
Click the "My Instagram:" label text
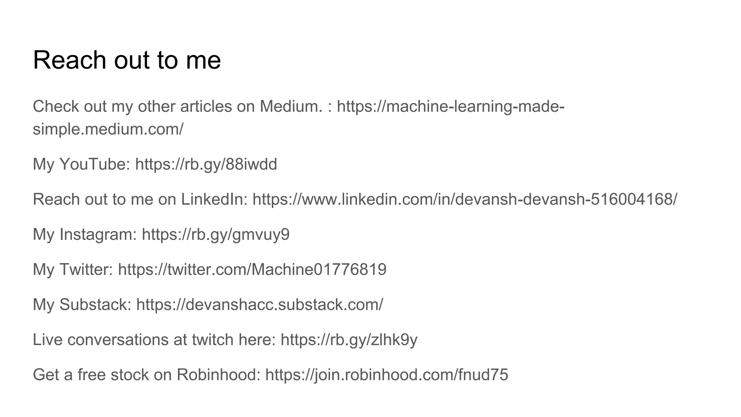(x=85, y=235)
